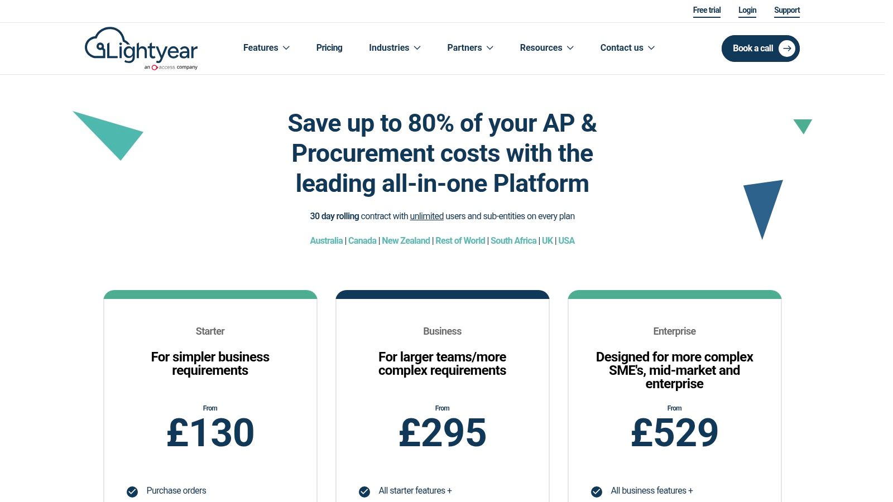Click the checkmark beside All starter features

point(364,492)
